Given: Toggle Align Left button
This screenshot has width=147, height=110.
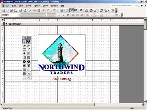Looking at the screenshot, I should coord(73,15).
